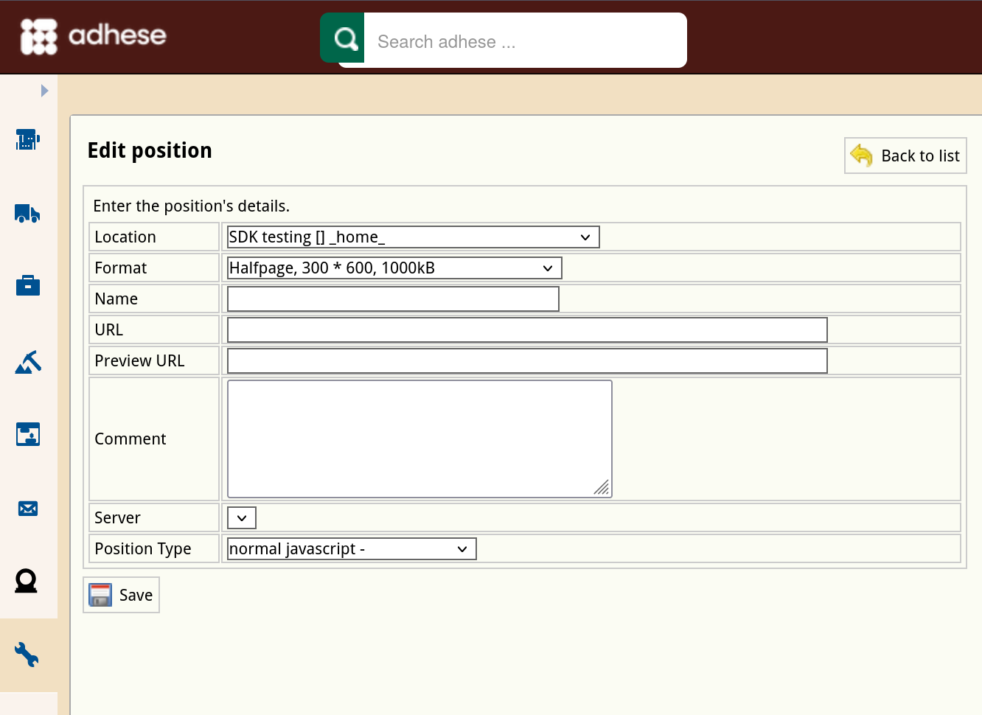Open the Server dropdown
Screen dimensions: 982x715
(242, 518)
